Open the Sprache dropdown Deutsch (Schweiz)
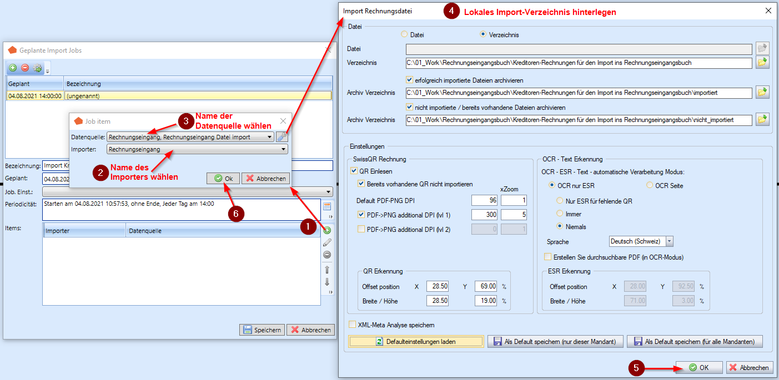 click(x=669, y=241)
